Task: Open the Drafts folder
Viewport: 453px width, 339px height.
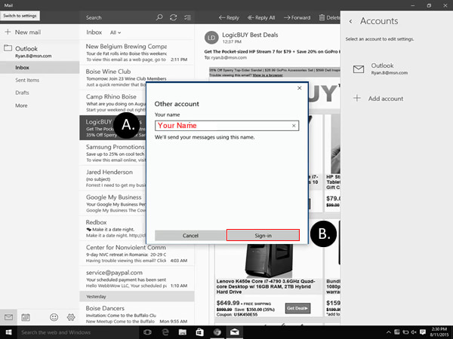Action: [23, 93]
